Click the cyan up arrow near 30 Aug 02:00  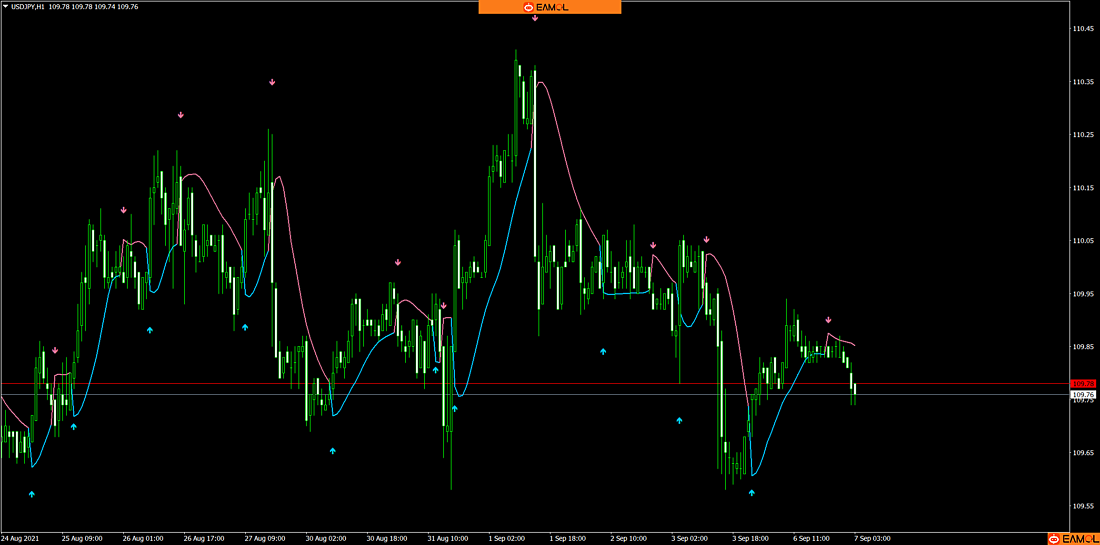[x=332, y=452]
